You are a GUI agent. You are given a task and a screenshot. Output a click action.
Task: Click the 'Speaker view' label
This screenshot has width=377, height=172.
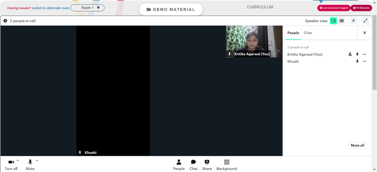316,21
